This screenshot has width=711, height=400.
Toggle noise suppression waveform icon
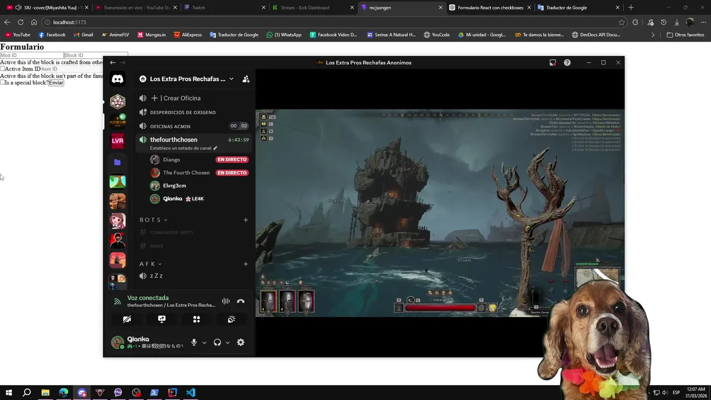coord(226,301)
